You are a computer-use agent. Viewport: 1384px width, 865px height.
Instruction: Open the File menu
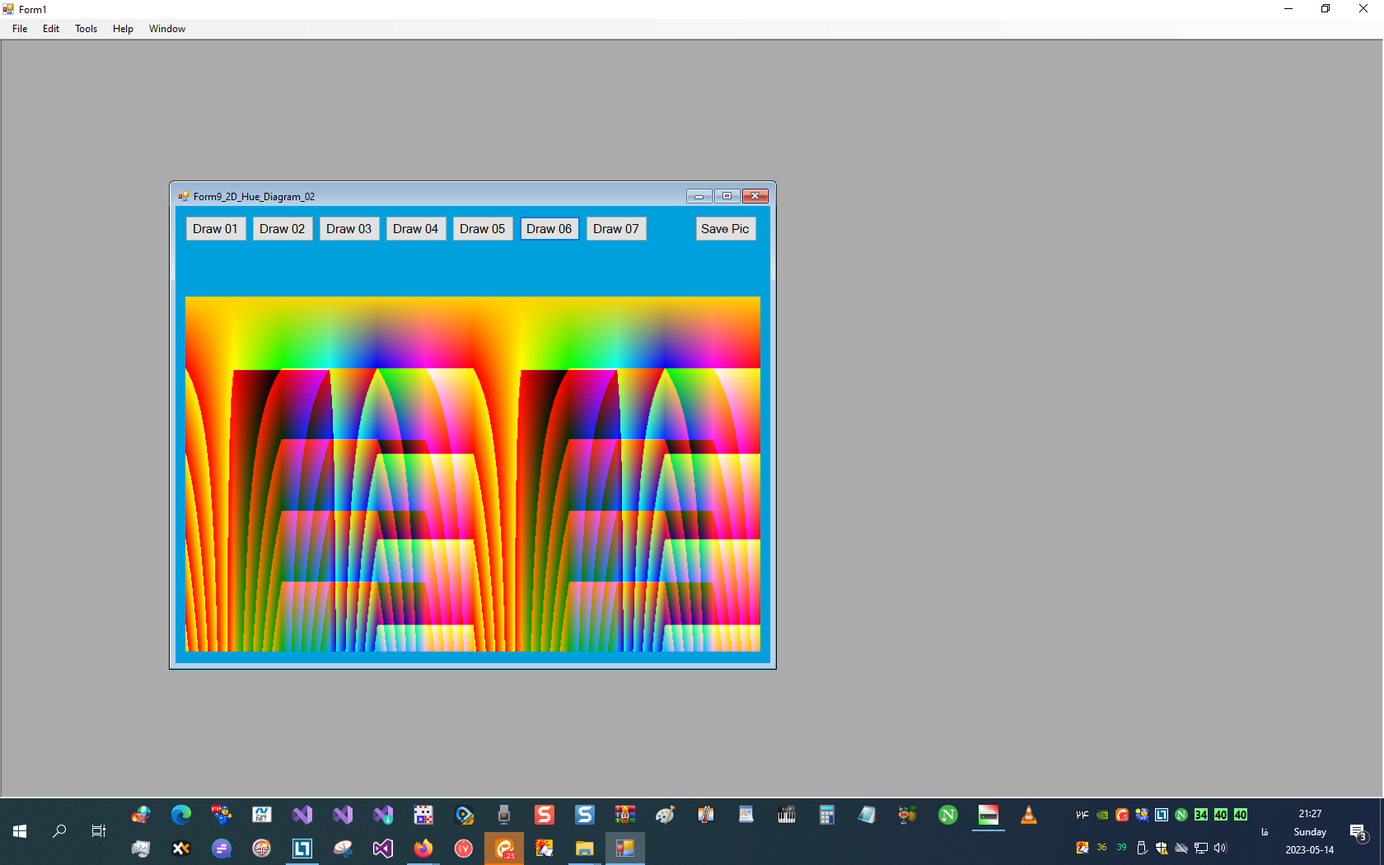(x=20, y=29)
